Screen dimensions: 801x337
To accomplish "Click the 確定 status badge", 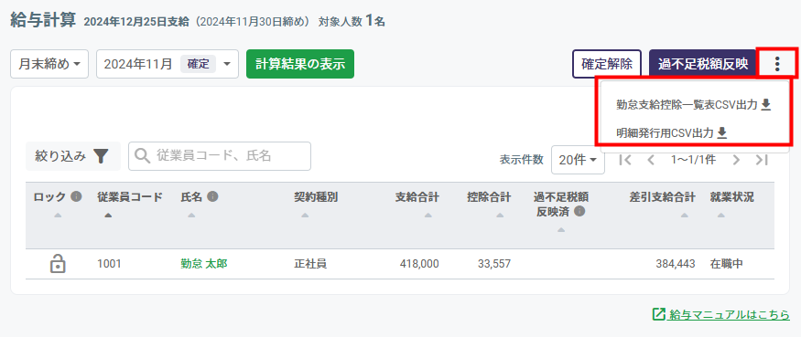I will tap(198, 64).
